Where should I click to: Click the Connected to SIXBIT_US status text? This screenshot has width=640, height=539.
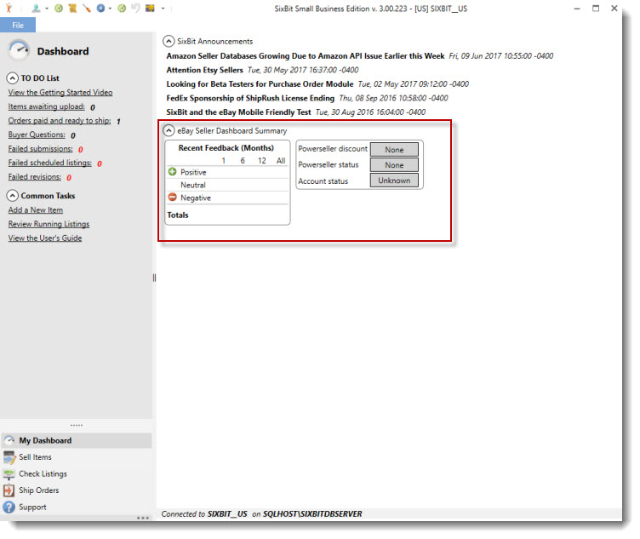[261, 513]
